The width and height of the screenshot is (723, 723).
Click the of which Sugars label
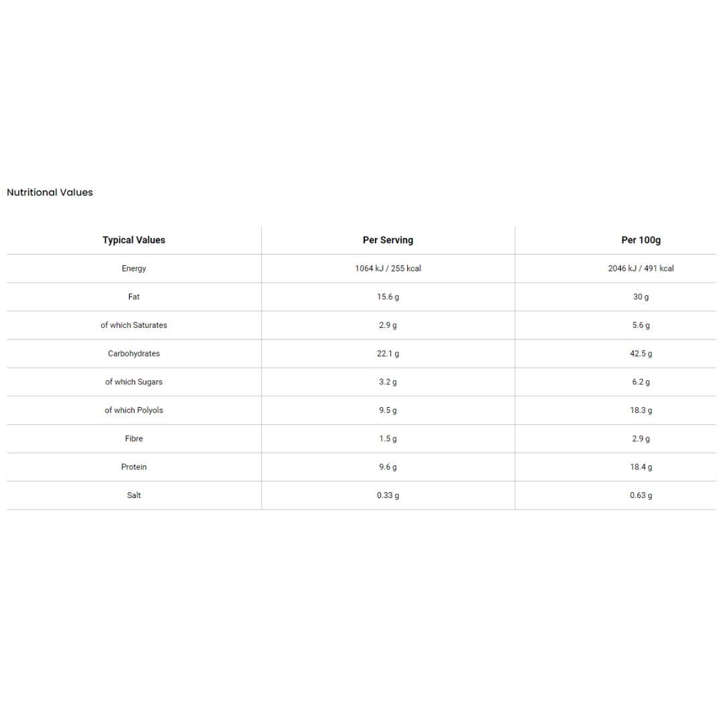(134, 382)
